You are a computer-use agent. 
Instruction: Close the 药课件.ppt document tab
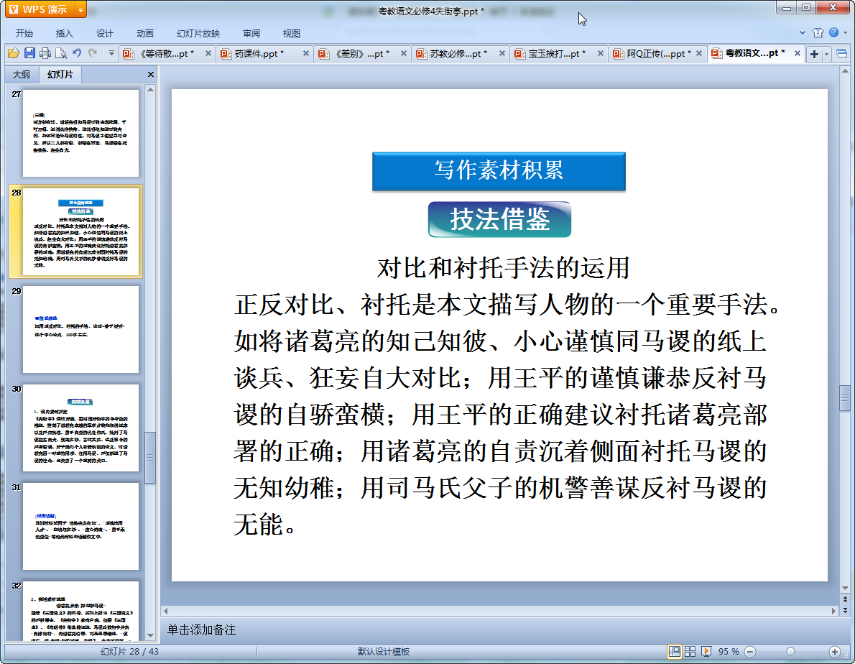coord(305,53)
